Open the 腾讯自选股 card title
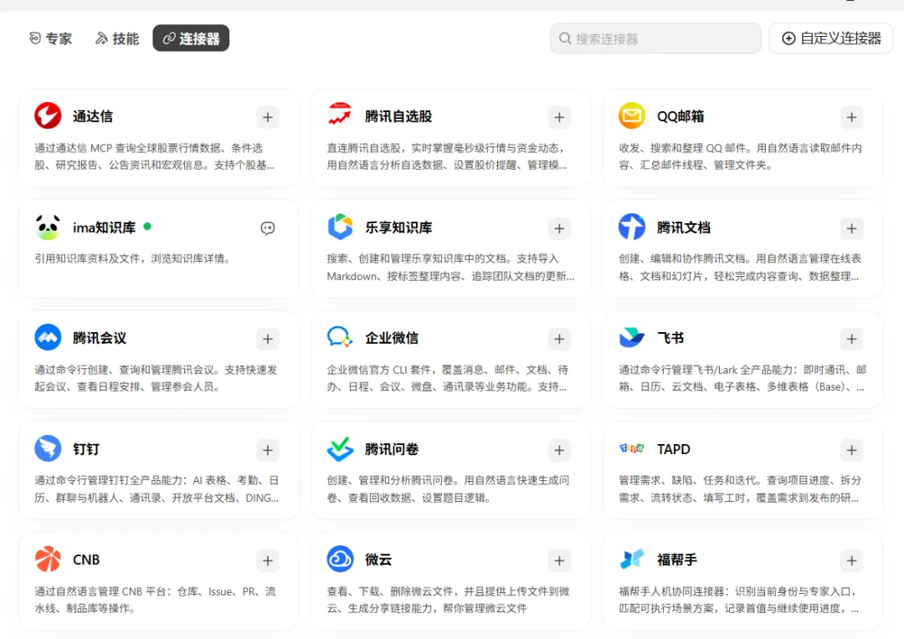 coord(398,116)
